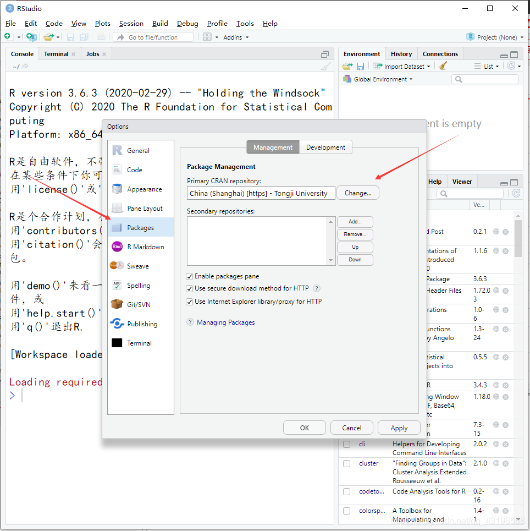This screenshot has height=531, width=530.
Task: Open the Tools menu
Action: [245, 23]
